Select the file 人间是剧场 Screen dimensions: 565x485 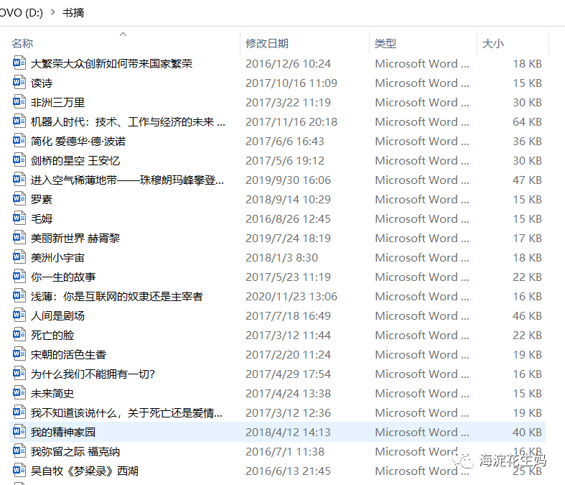coord(57,316)
